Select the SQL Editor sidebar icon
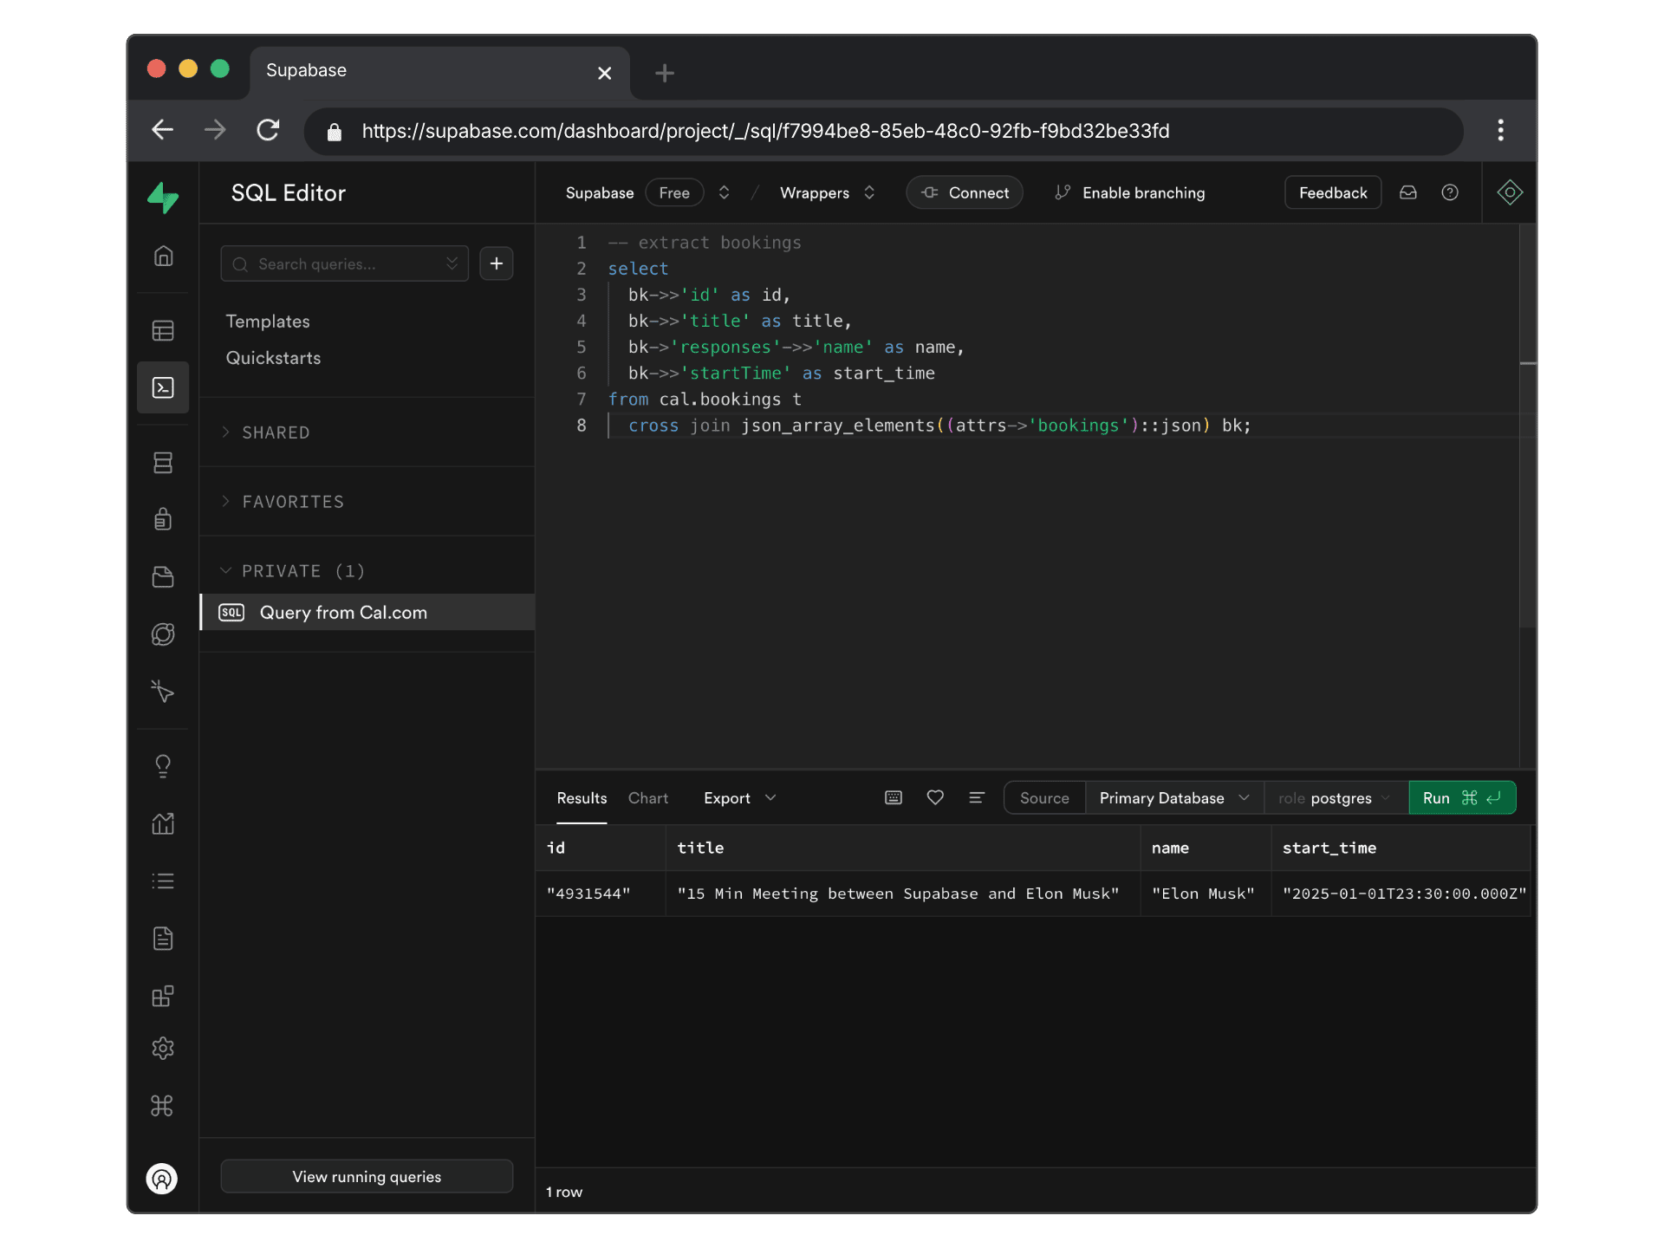 [163, 387]
